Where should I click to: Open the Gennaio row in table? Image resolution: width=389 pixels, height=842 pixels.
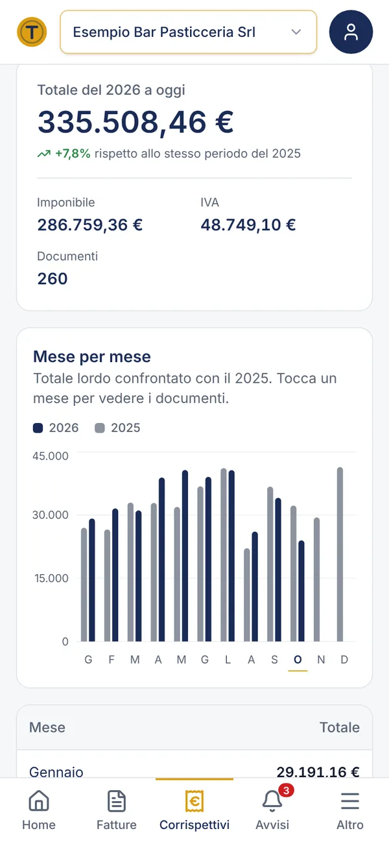point(194,765)
